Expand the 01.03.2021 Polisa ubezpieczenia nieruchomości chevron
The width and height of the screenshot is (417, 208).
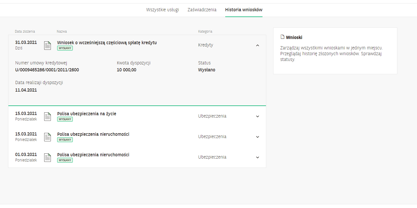(258, 157)
